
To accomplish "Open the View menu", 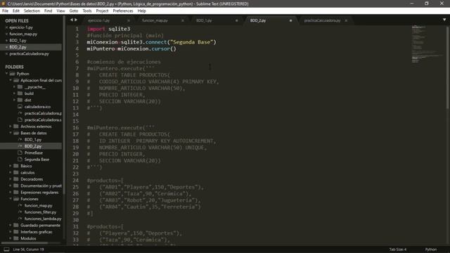I will [x=60, y=11].
